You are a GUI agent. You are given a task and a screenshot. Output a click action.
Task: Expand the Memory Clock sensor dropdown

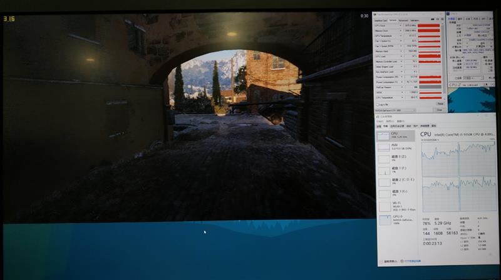point(400,31)
